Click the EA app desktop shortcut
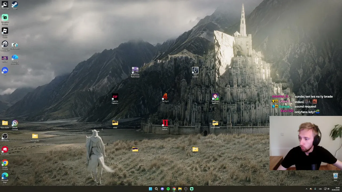342x192 pixels. point(5,71)
